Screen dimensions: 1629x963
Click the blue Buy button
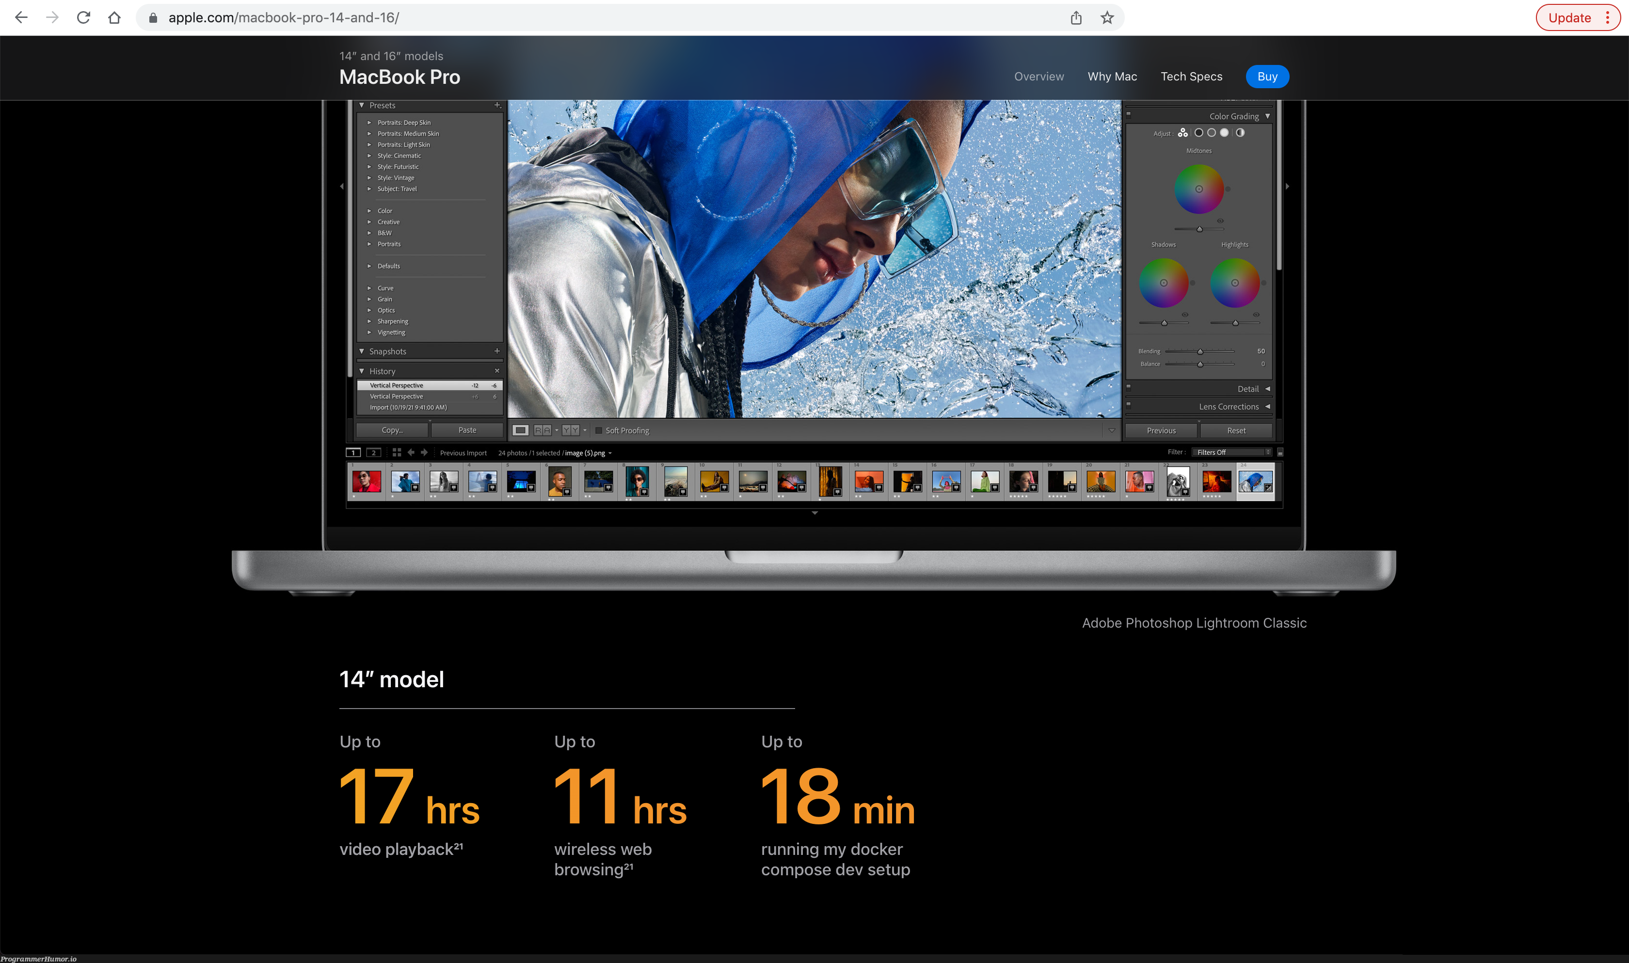coord(1267,77)
